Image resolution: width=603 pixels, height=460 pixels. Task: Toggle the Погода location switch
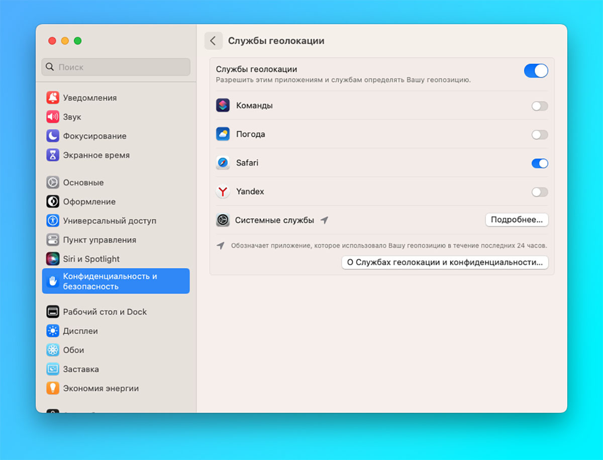[540, 135]
